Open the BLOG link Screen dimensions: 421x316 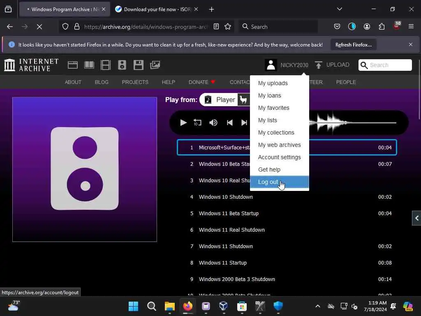click(x=102, y=82)
